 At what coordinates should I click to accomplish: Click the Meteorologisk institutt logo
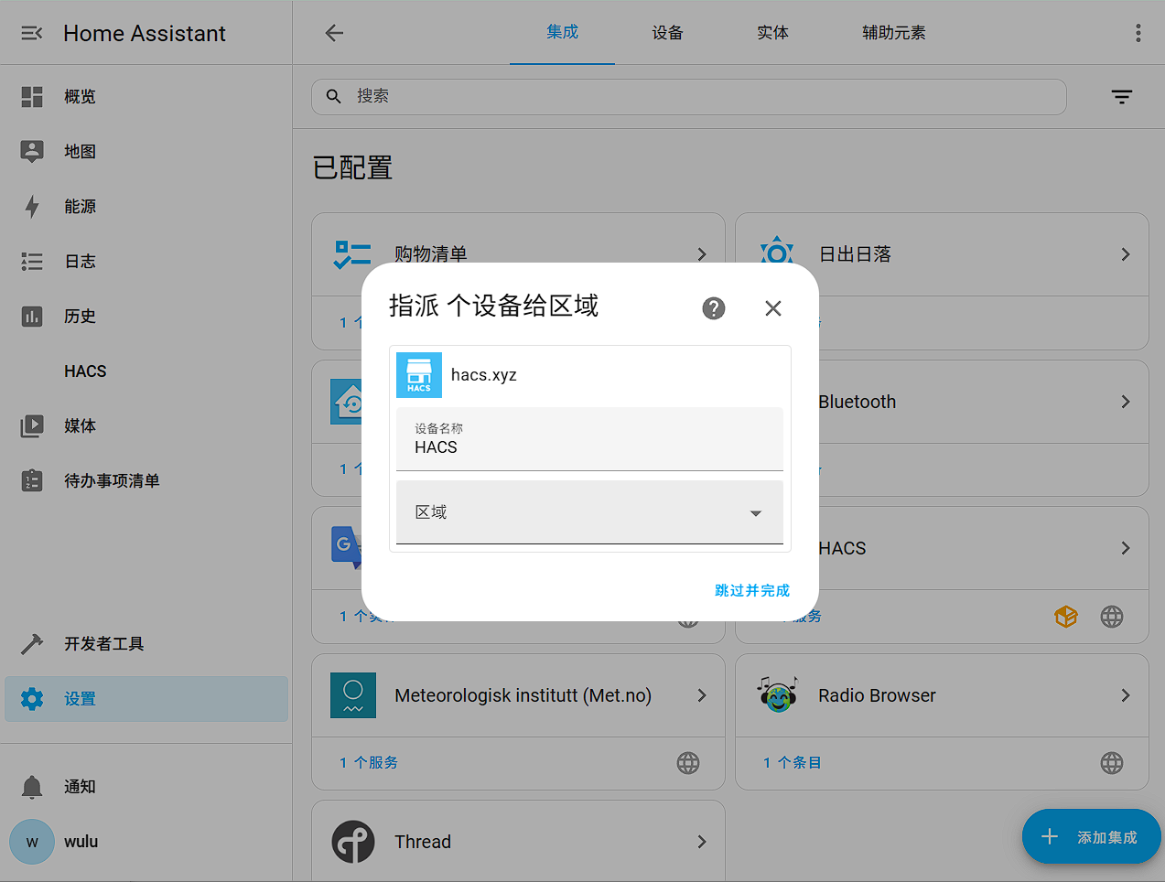[x=353, y=695]
